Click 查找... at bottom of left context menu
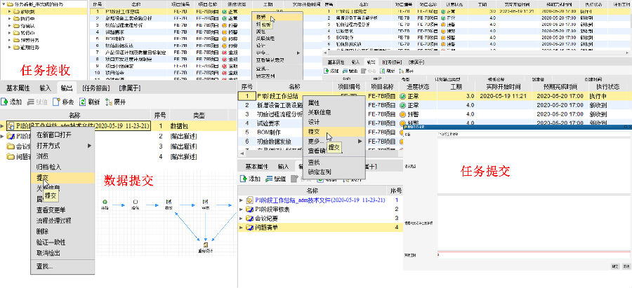 point(45,266)
